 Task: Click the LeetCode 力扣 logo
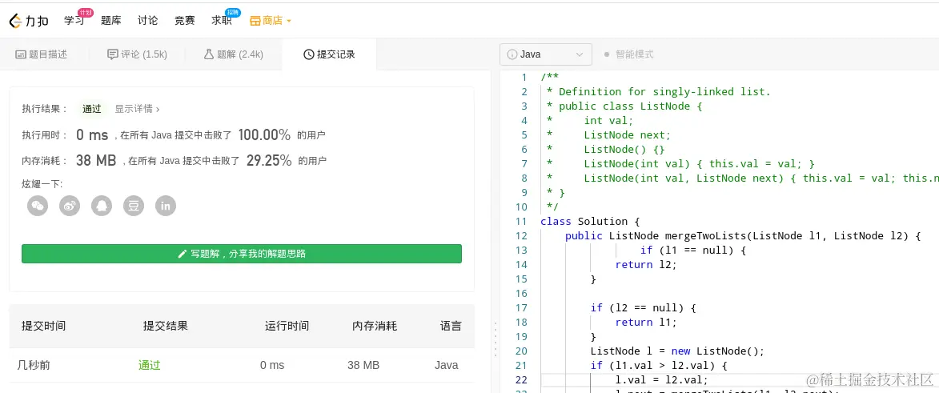[x=29, y=21]
